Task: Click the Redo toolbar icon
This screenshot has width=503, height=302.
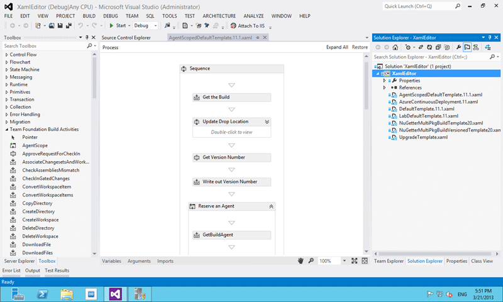Action: coord(94,26)
